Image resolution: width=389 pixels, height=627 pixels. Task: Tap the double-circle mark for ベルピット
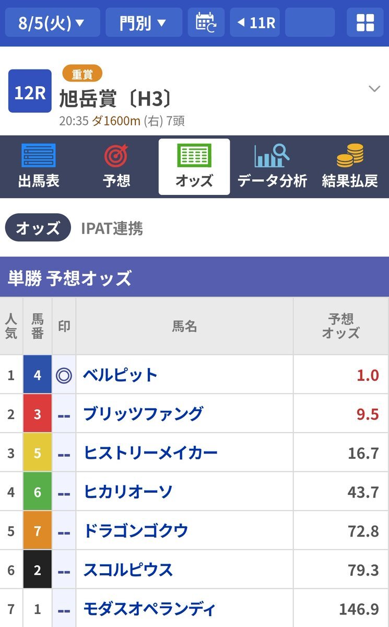tap(64, 375)
